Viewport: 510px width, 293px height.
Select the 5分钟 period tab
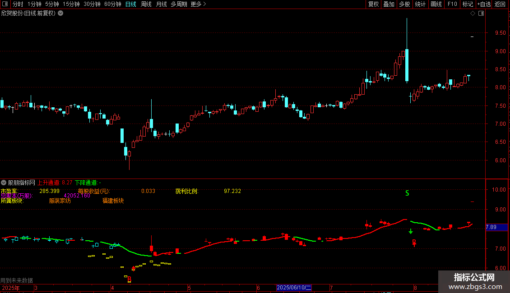click(x=52, y=4)
